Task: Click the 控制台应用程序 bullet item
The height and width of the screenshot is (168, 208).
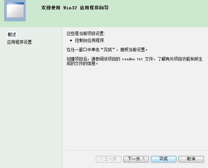Action: (89, 40)
